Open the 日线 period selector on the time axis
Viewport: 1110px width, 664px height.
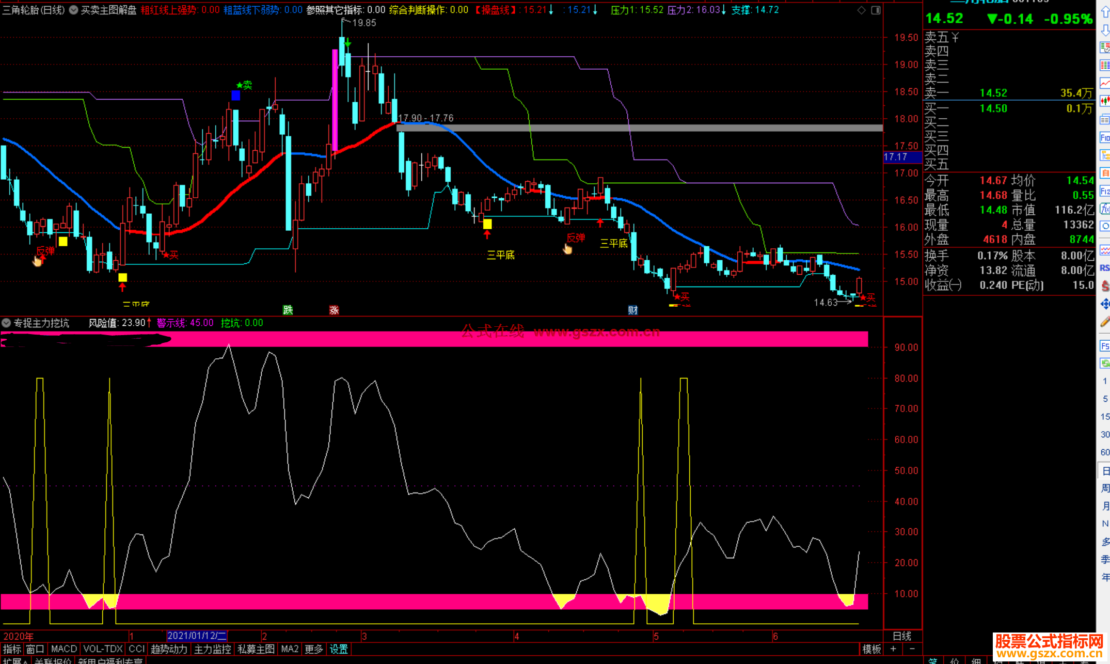[902, 636]
